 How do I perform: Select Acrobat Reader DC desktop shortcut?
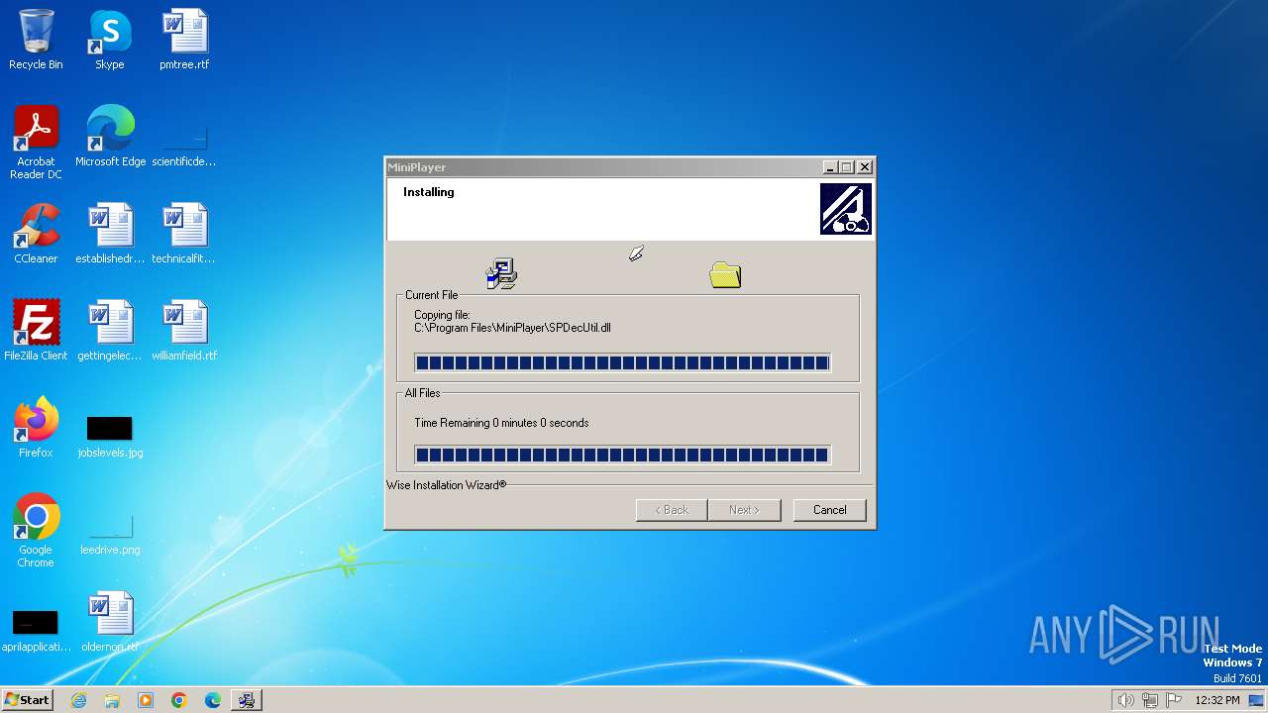pos(36,143)
